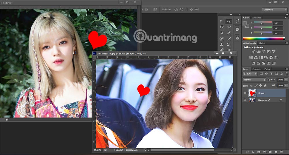The image size is (289, 155).
Task: Add a Brightness/Contrast adjustment
Action: [253, 52]
